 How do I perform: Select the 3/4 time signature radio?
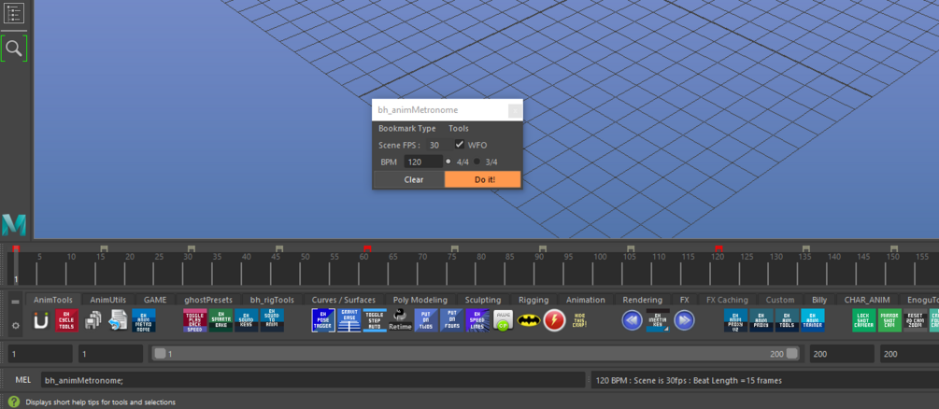pyautogui.click(x=477, y=162)
